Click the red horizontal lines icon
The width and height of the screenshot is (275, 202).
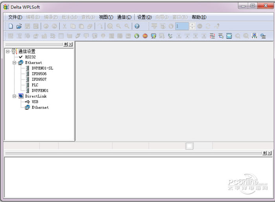pyautogui.click(x=213, y=36)
